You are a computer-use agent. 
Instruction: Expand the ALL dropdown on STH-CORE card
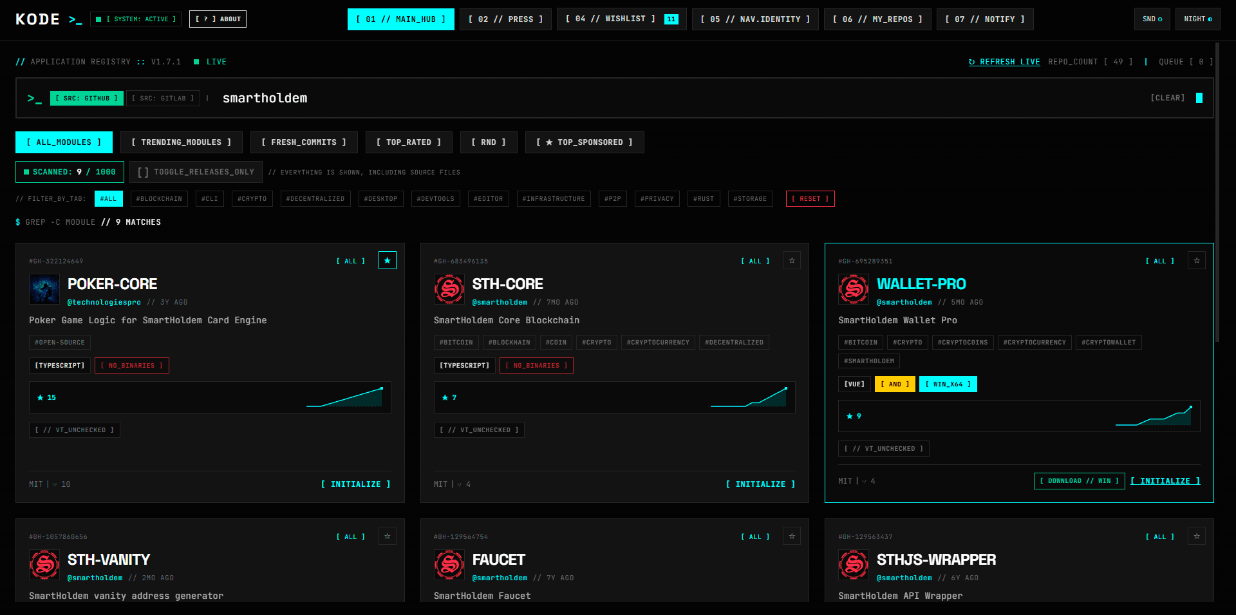pyautogui.click(x=755, y=261)
